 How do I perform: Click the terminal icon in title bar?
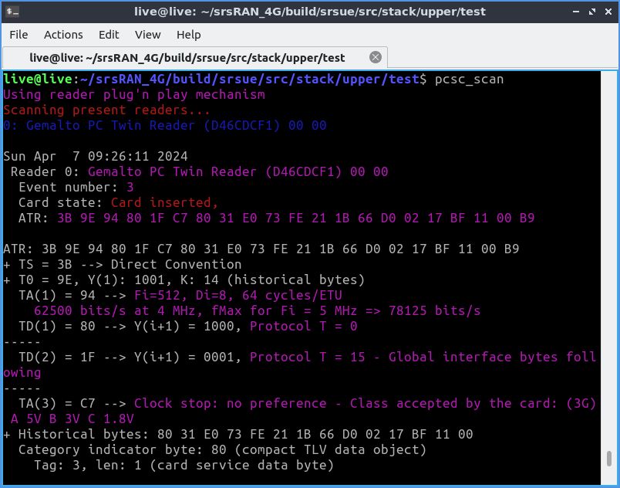click(x=12, y=12)
